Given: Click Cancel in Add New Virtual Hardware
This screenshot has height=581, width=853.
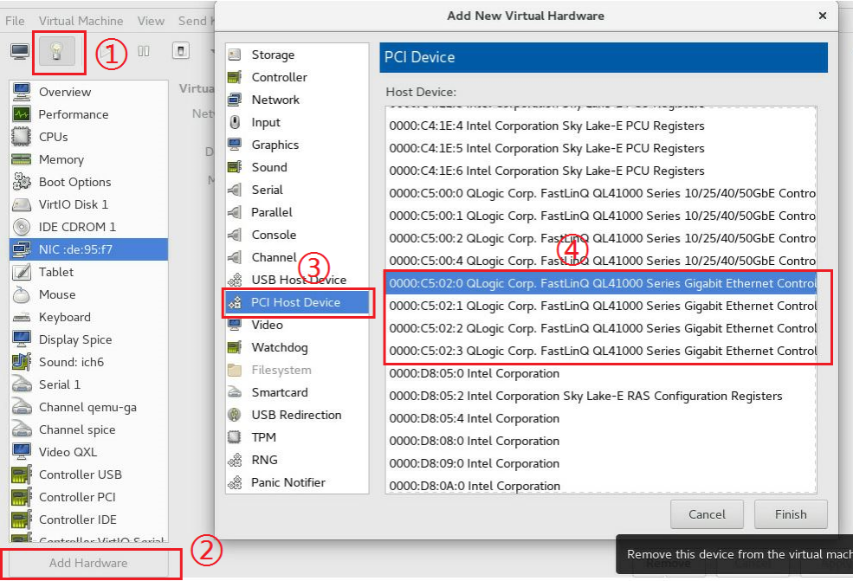Looking at the screenshot, I should point(707,514).
